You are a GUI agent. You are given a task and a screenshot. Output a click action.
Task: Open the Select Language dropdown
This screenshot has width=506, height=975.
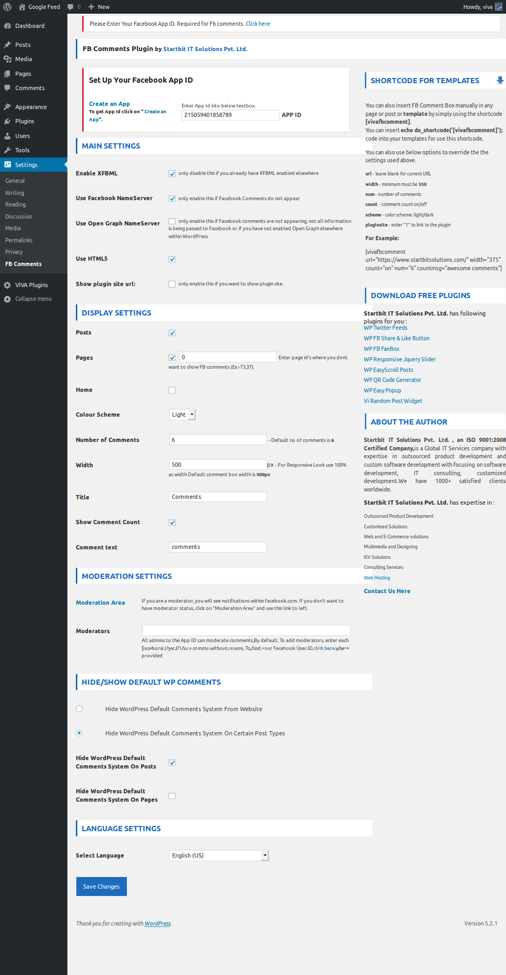tap(219, 855)
